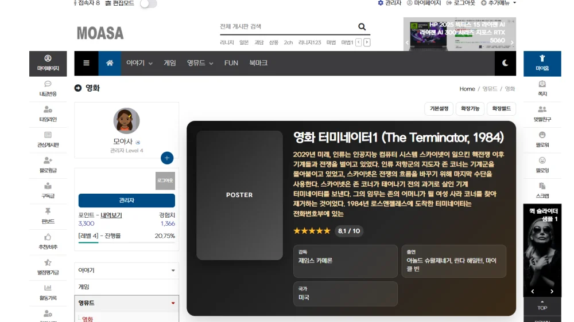Click the 기본설정 button
The height and width of the screenshot is (322, 574).
tap(439, 108)
